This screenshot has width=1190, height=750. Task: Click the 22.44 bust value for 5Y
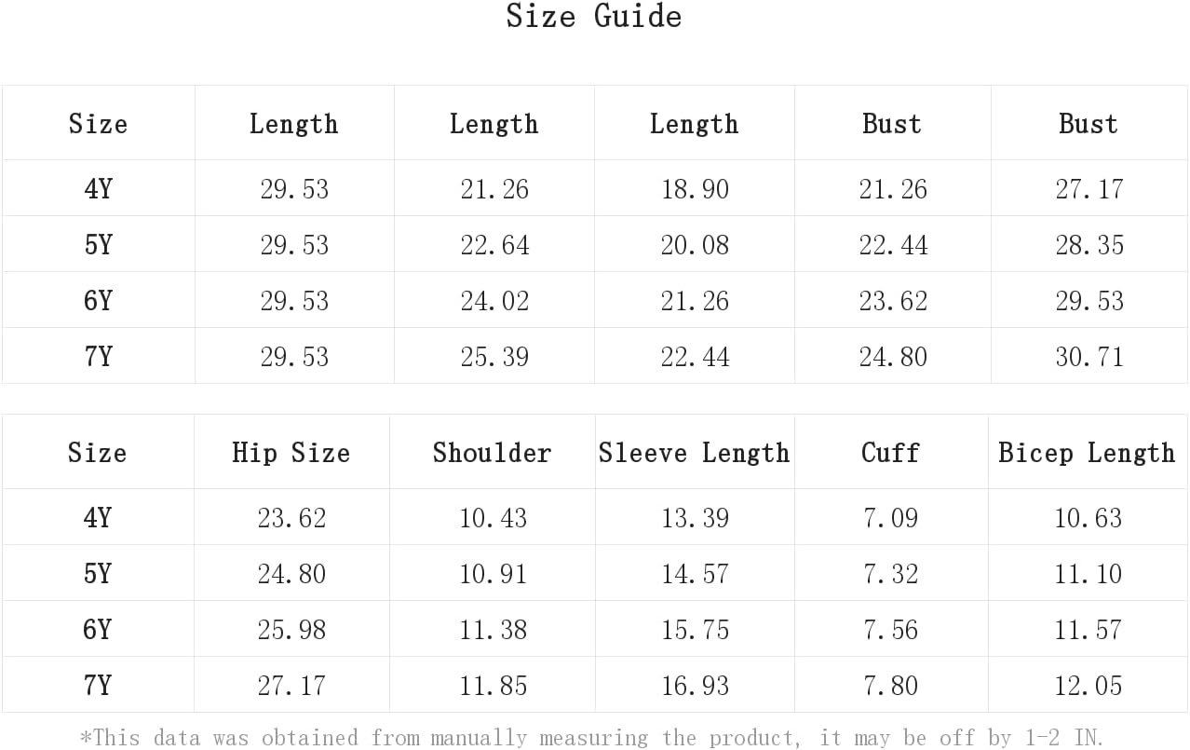click(893, 245)
